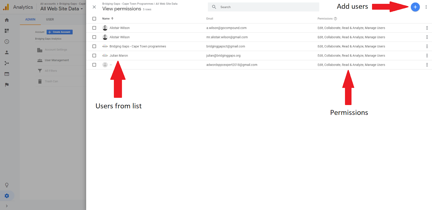Open row menu for adwordsppcexpert2018@gmail.com

pos(427,65)
